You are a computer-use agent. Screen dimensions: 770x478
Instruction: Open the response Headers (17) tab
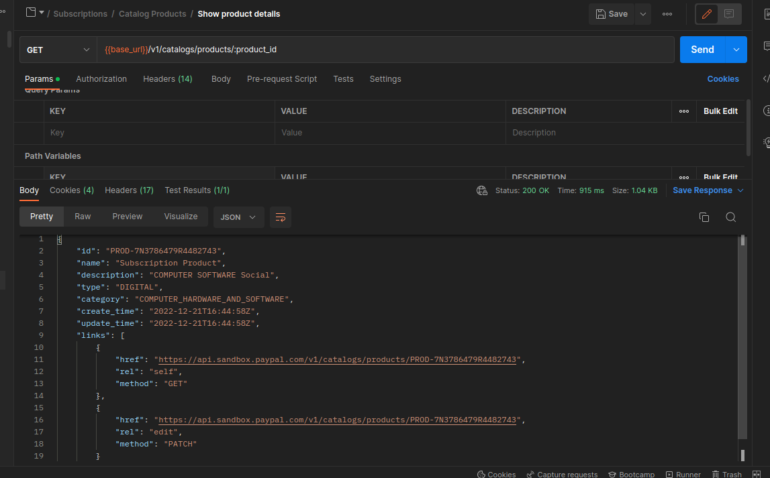129,190
